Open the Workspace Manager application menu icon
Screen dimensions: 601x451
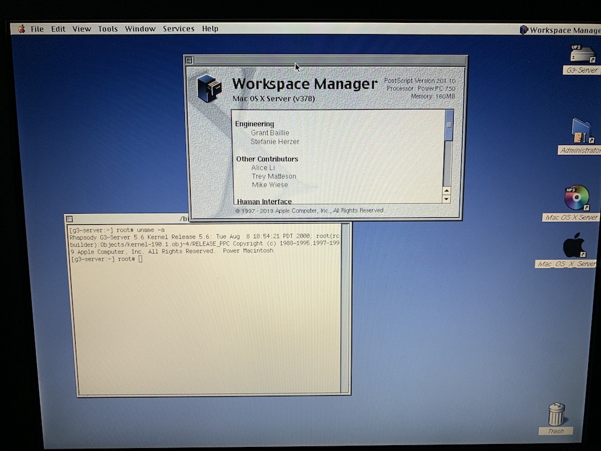[524, 30]
